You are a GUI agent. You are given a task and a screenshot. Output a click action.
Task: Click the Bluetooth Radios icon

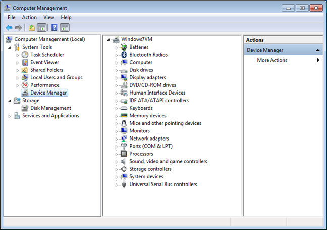[x=124, y=55]
